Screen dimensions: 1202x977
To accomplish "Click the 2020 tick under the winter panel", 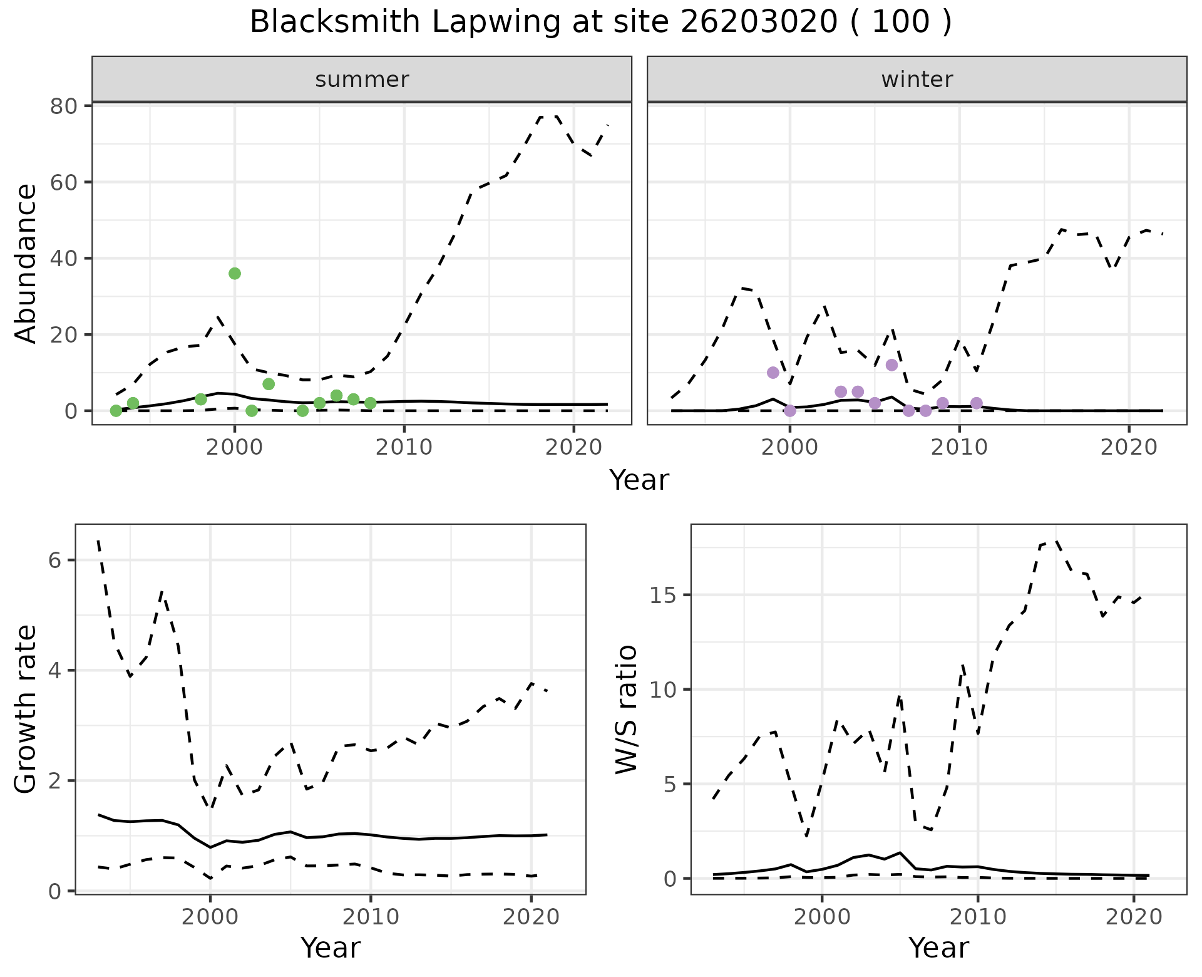I will (1129, 447).
